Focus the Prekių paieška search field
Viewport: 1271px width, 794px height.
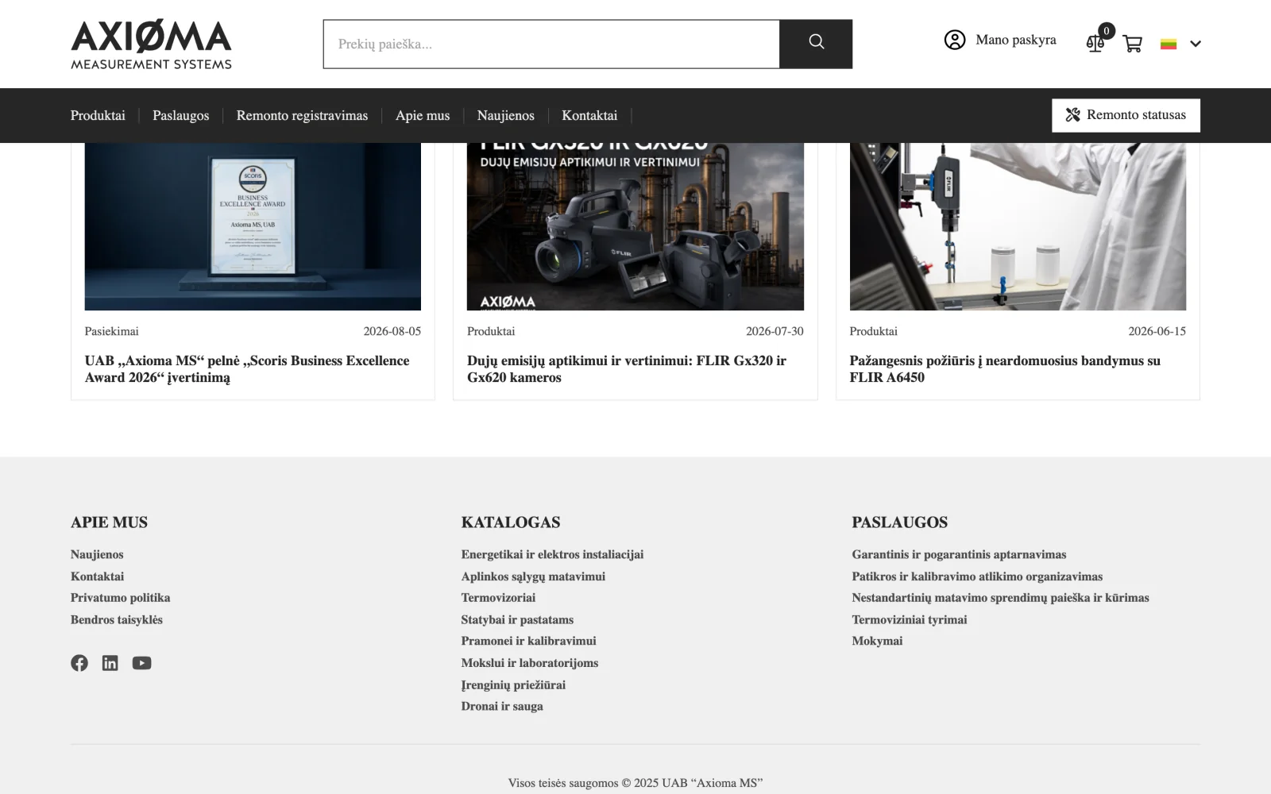551,44
